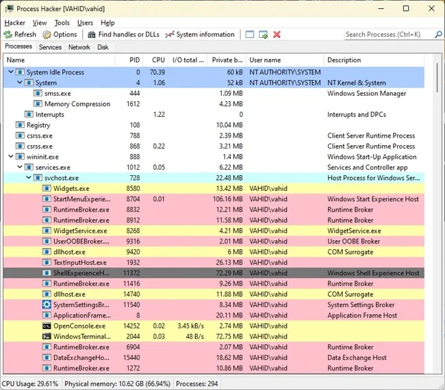Image resolution: width=445 pixels, height=390 pixels.
Task: Click the SystemSettingsBroker gear process icon
Action: click(x=47, y=304)
